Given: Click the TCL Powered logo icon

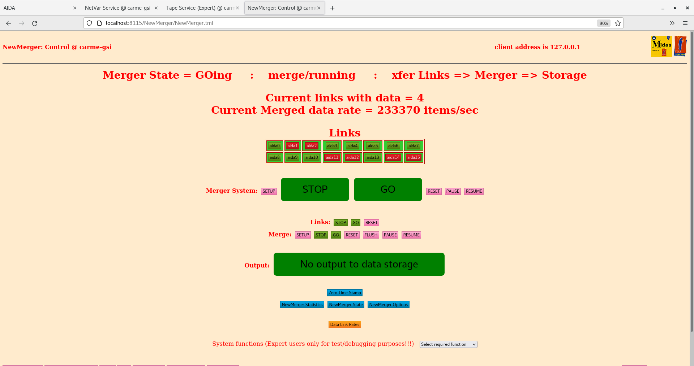Looking at the screenshot, I should click(681, 46).
